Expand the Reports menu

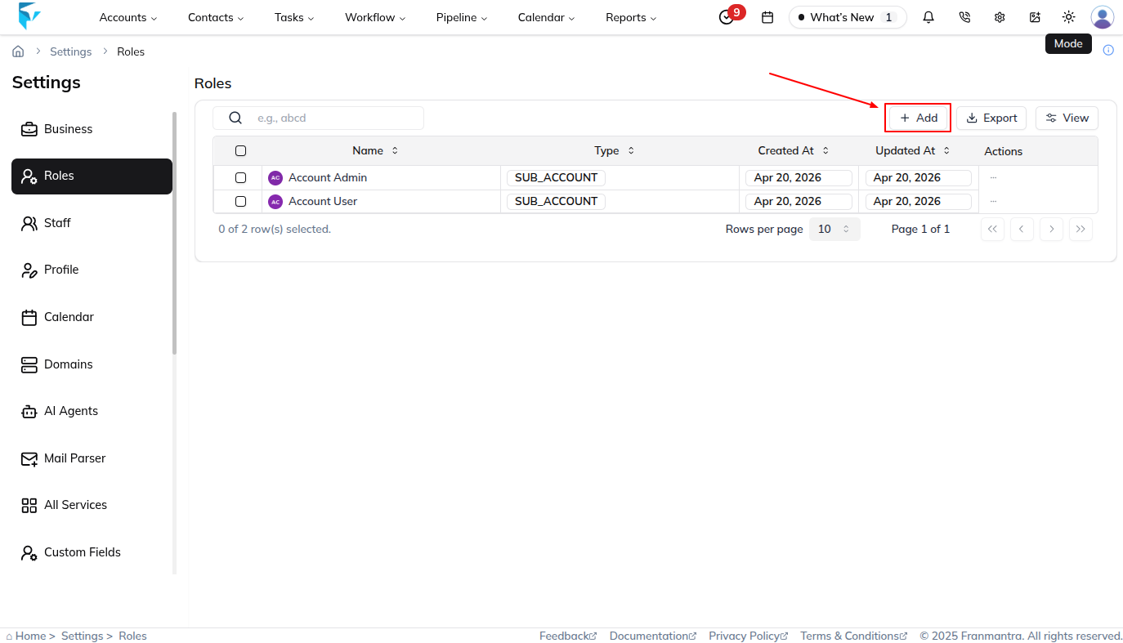coord(631,17)
